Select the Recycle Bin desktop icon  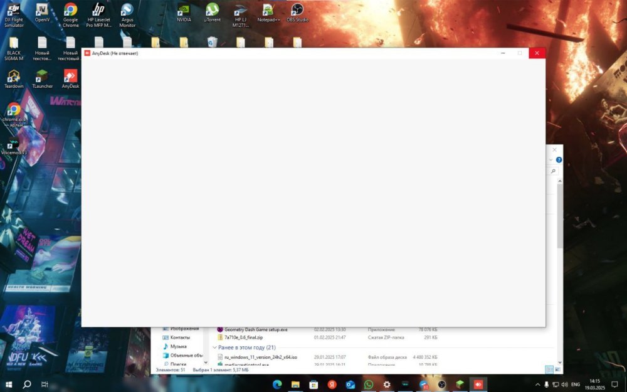click(213, 41)
